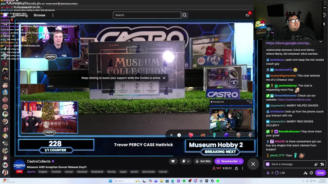Open the Twitch home logo

5,15
